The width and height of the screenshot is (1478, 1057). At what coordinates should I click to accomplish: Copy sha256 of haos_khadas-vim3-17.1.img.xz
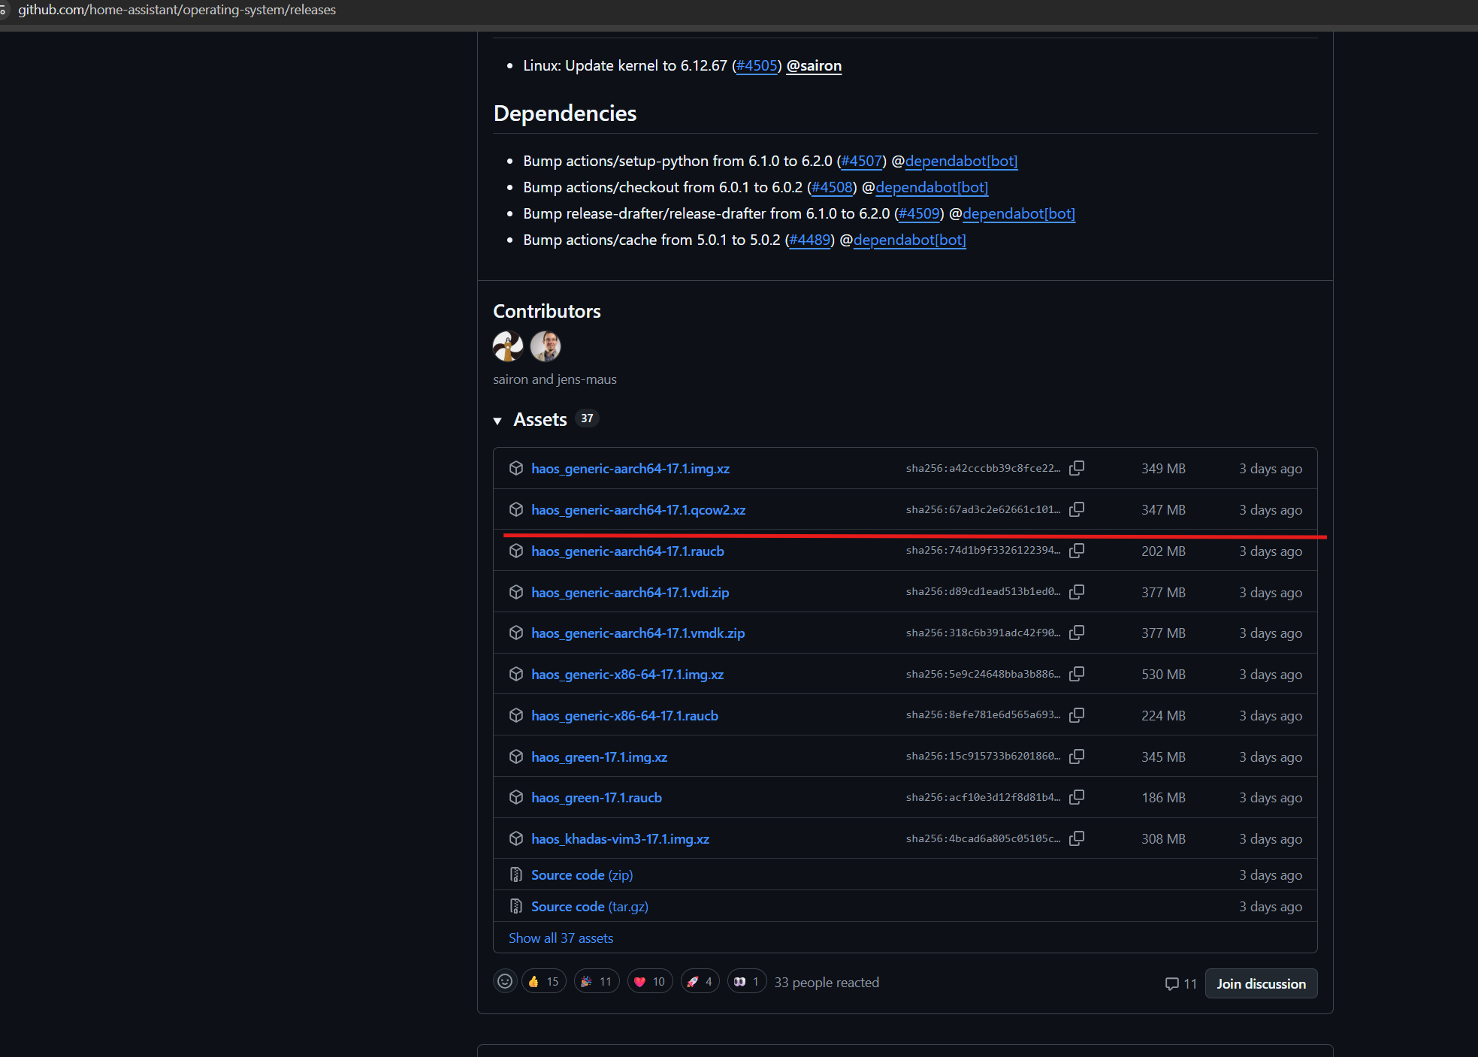1077,838
